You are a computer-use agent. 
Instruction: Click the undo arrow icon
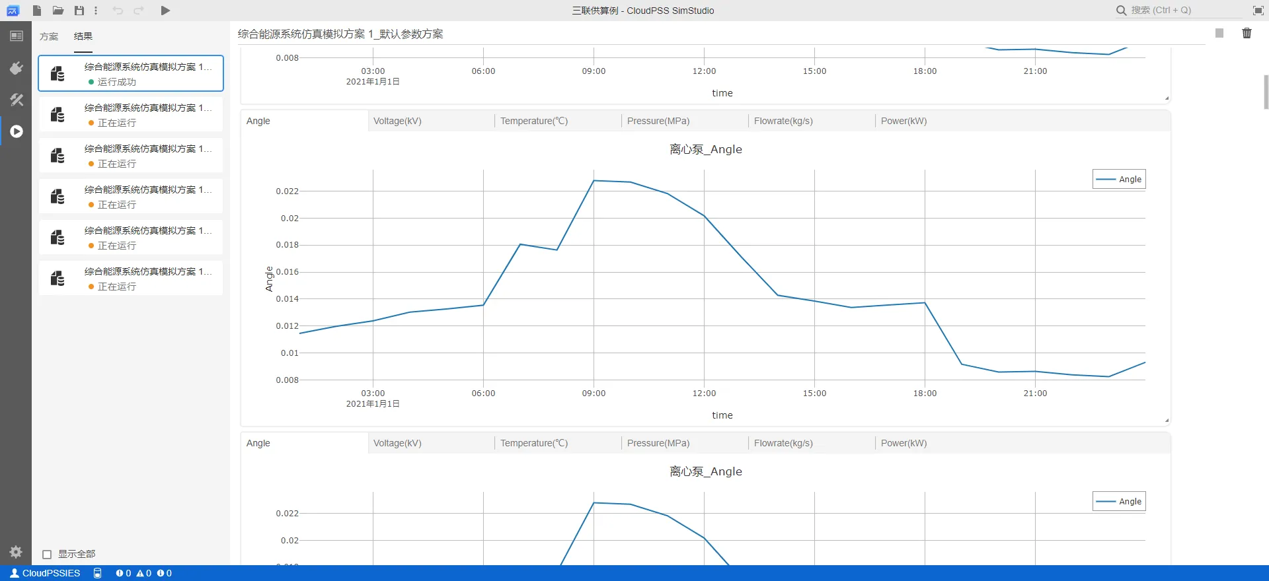[x=118, y=11]
